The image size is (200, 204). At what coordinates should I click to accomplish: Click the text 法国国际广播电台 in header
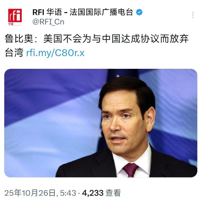pyautogui.click(x=101, y=12)
